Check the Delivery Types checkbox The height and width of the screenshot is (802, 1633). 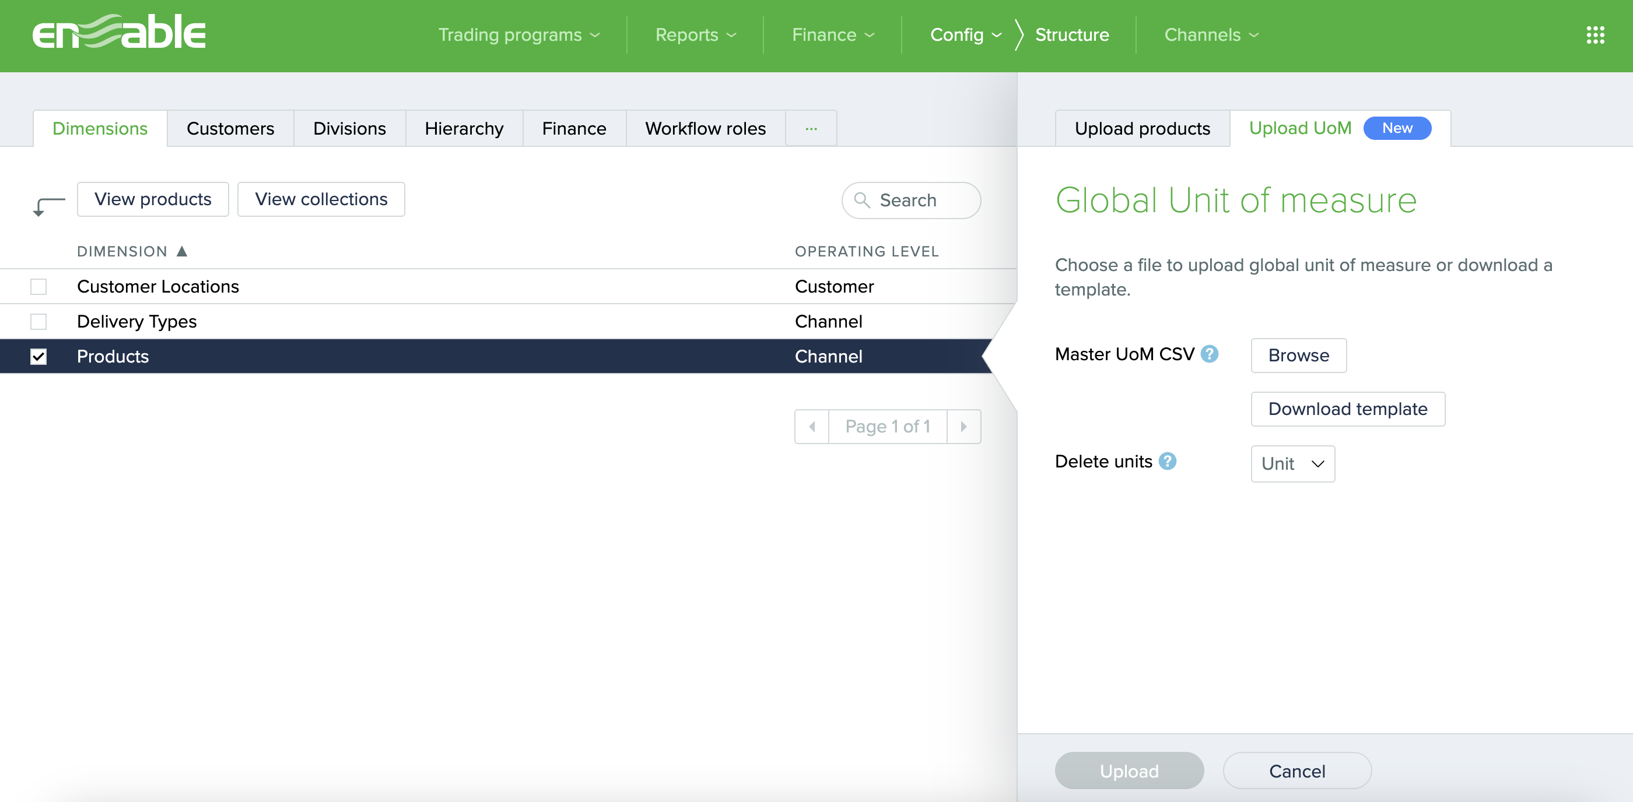(38, 321)
